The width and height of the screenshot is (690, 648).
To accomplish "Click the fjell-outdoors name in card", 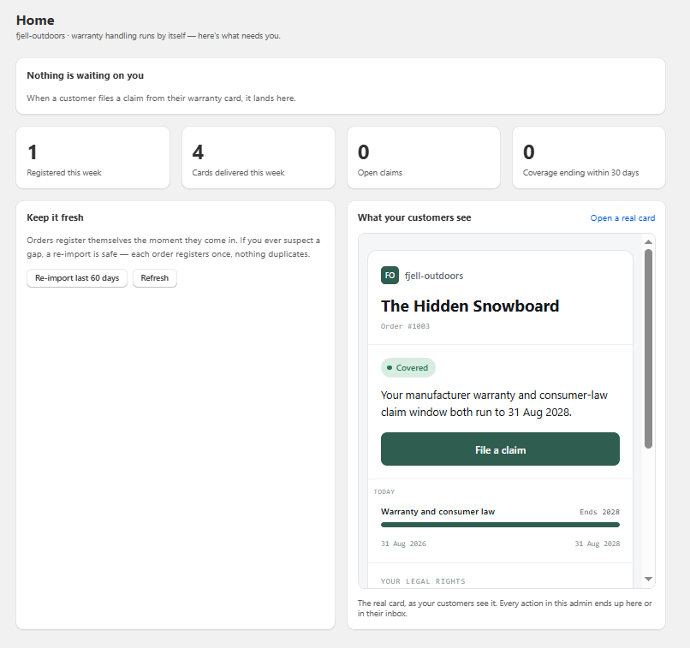I will coord(434,276).
